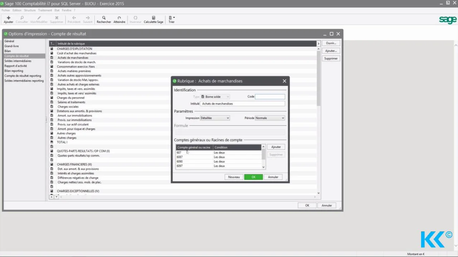Click Ajouter next to accounts list
The image size is (458, 257).
[276, 147]
